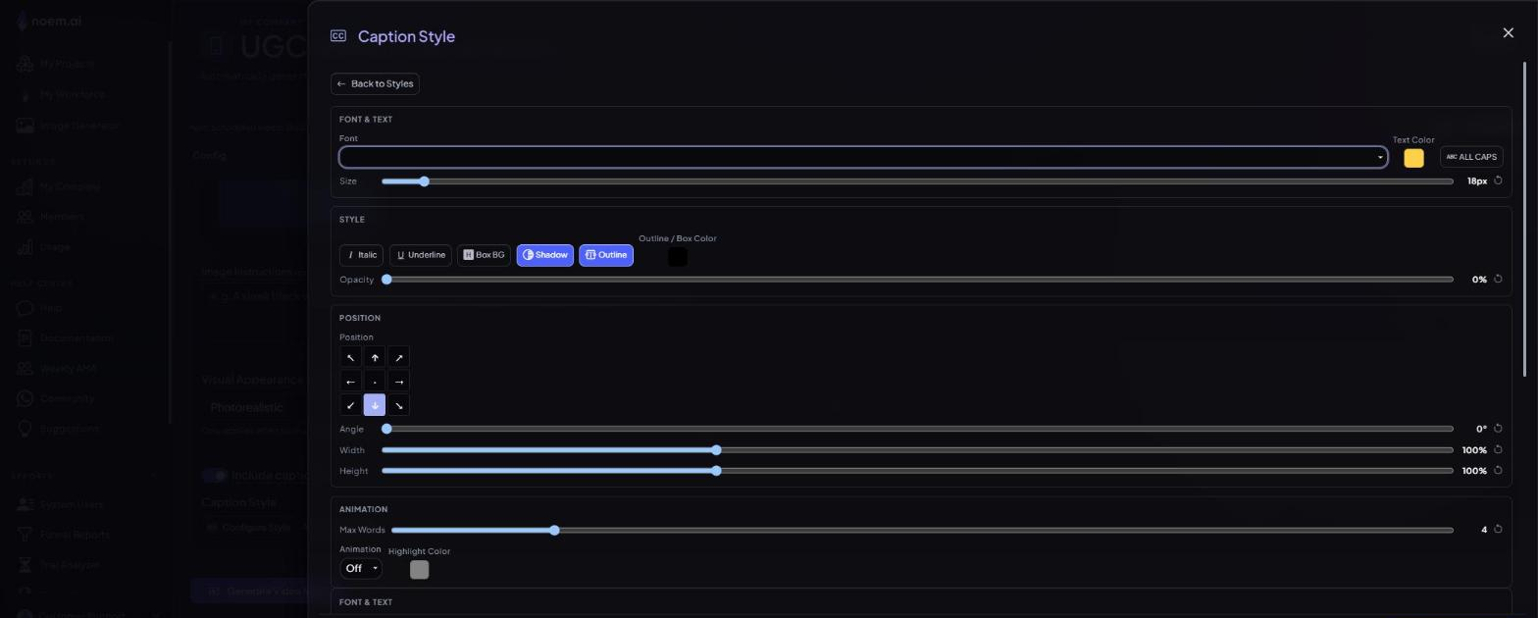Click the dialog vertical scrollbar

tap(1525, 218)
